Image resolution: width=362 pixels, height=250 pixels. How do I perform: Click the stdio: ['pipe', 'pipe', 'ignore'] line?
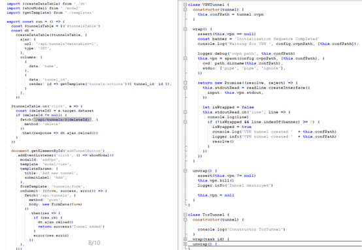pyautogui.click(x=244, y=69)
